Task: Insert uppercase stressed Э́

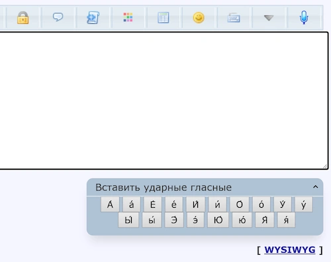Action: (174, 220)
